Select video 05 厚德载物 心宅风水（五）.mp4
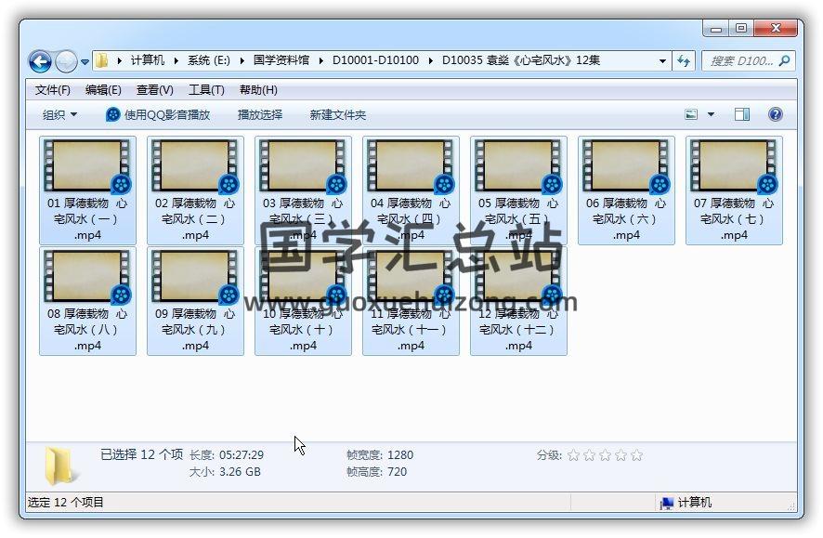Viewport: 823px width, 538px height. tap(518, 190)
